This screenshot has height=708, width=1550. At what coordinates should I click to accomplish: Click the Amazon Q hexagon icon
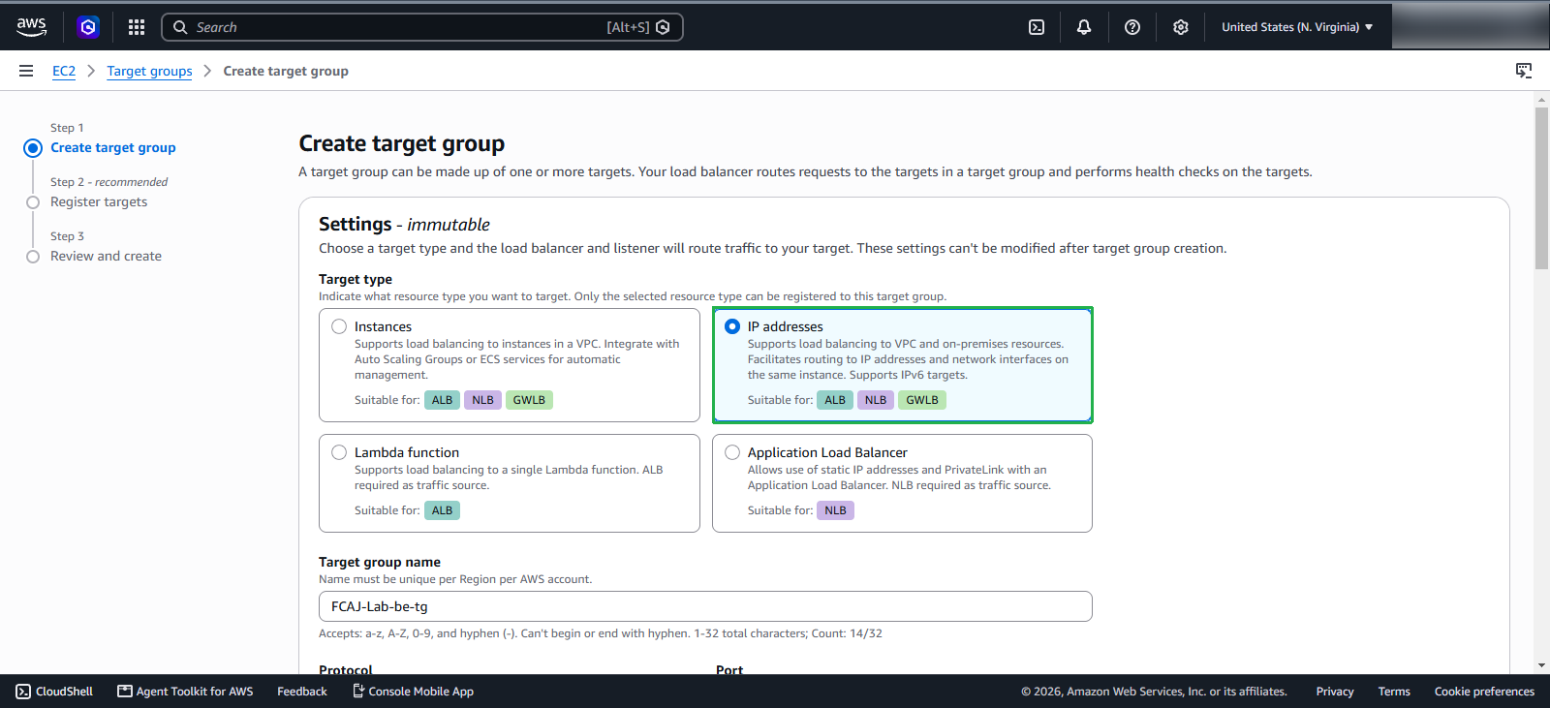tap(88, 27)
